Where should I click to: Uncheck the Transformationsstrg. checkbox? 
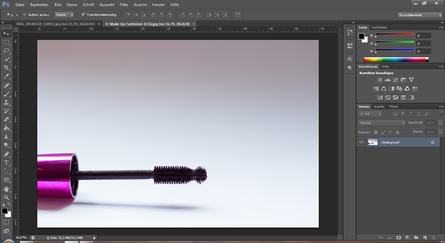point(83,15)
